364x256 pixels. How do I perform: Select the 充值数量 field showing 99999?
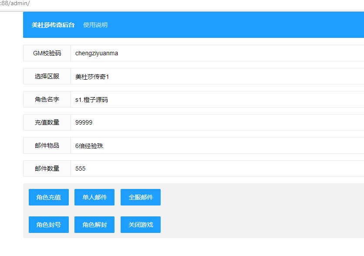(217, 122)
